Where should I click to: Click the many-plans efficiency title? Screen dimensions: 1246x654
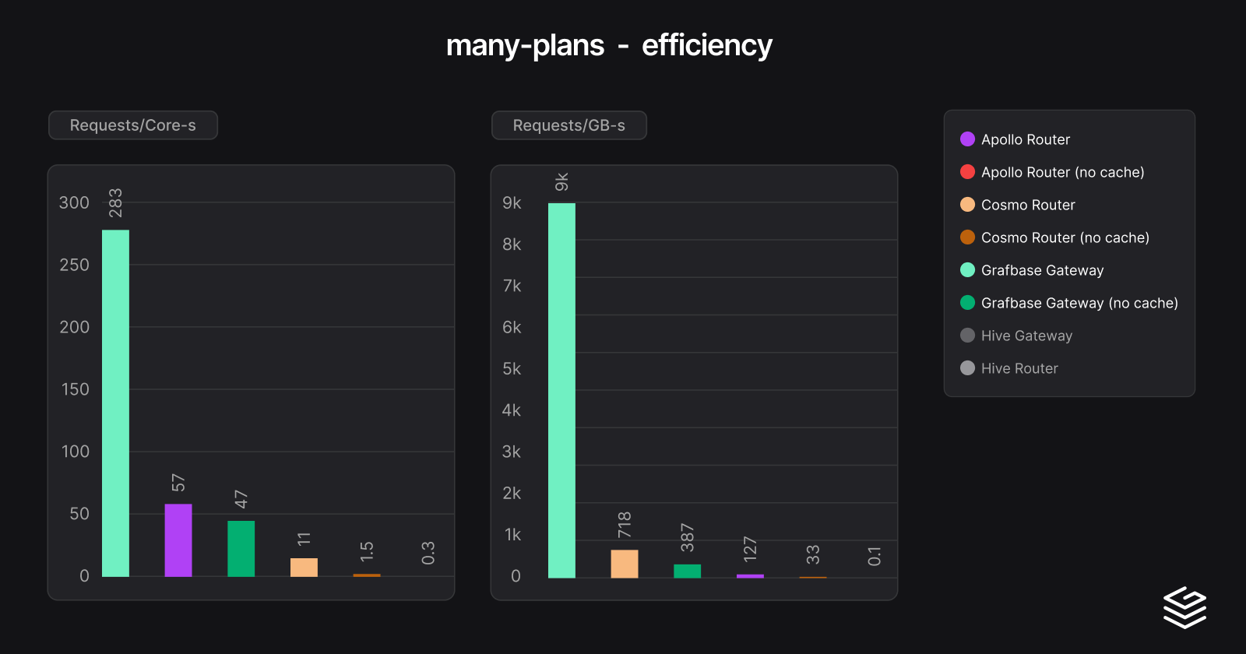[609, 45]
